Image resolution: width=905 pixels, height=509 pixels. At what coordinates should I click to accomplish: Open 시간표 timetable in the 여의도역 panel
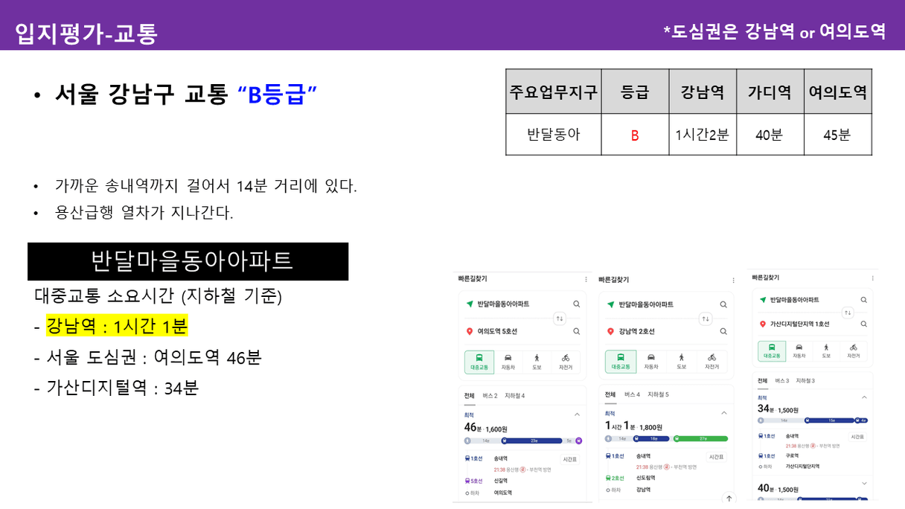coord(570,459)
